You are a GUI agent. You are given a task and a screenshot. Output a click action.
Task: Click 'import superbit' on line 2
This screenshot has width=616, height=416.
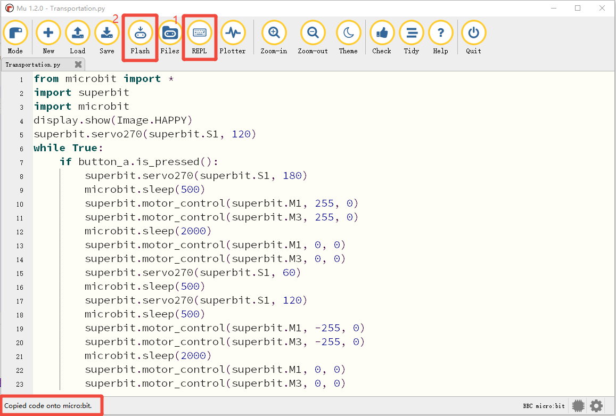tap(81, 92)
